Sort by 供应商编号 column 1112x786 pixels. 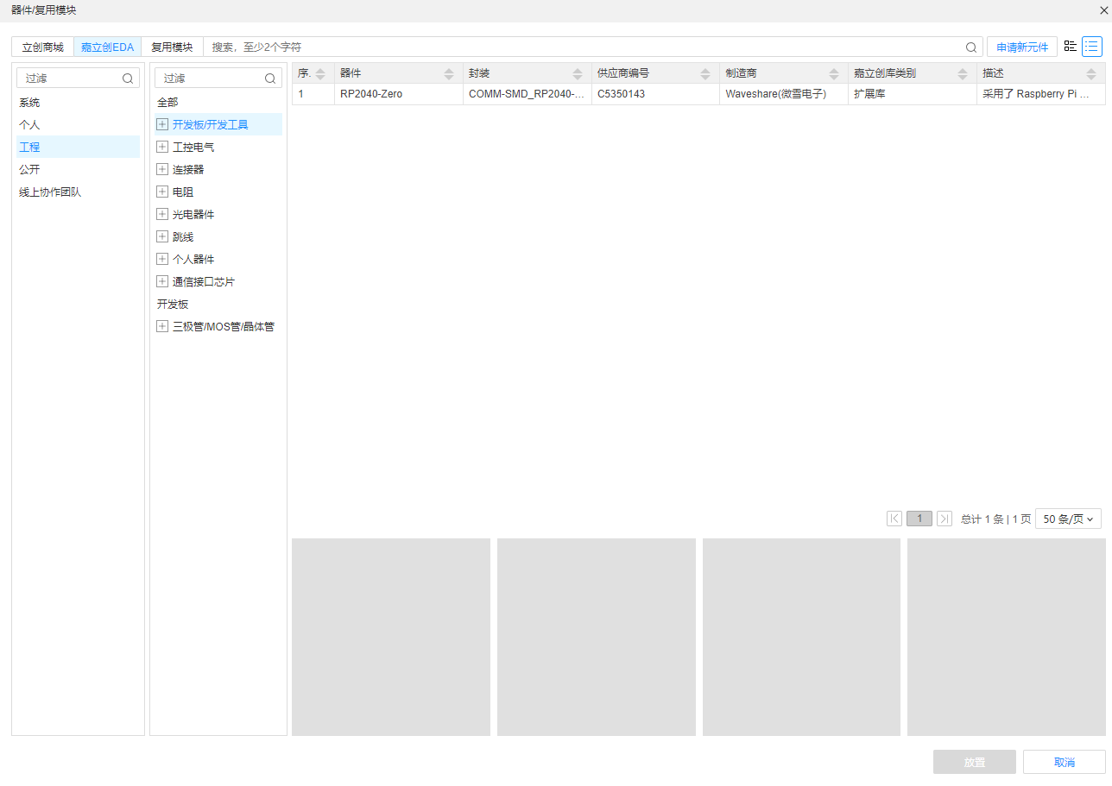pos(705,73)
